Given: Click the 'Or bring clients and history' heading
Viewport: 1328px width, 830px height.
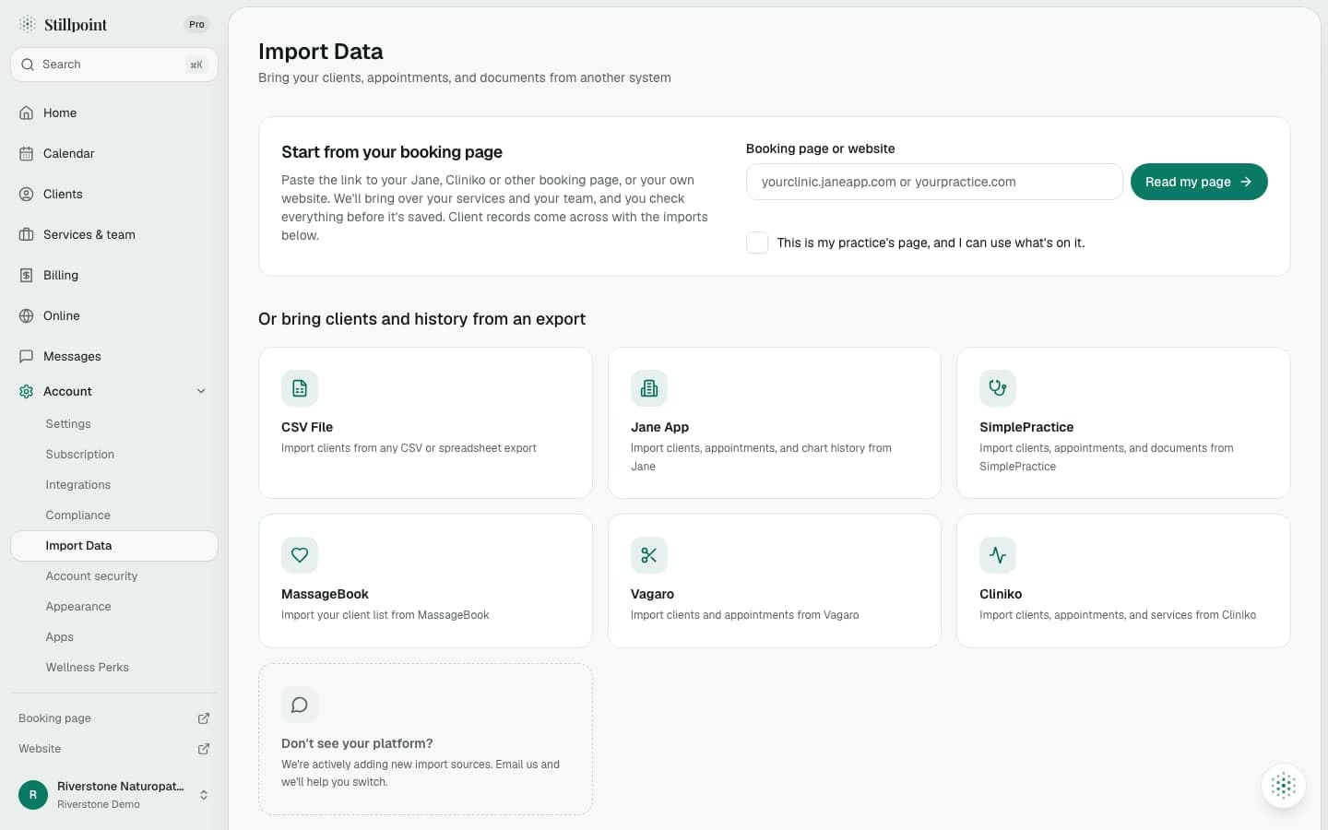Looking at the screenshot, I should [421, 319].
